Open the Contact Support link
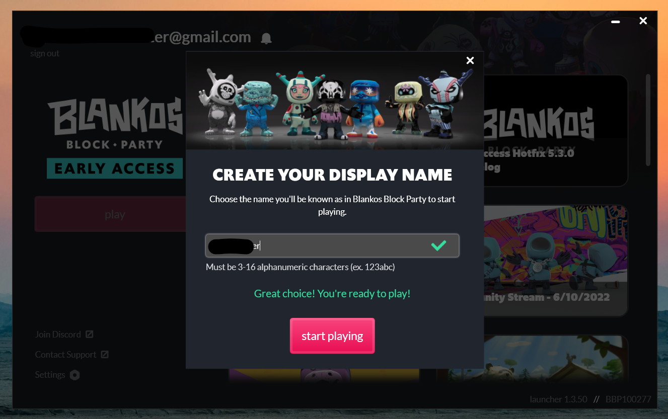668x419 pixels. pos(65,355)
